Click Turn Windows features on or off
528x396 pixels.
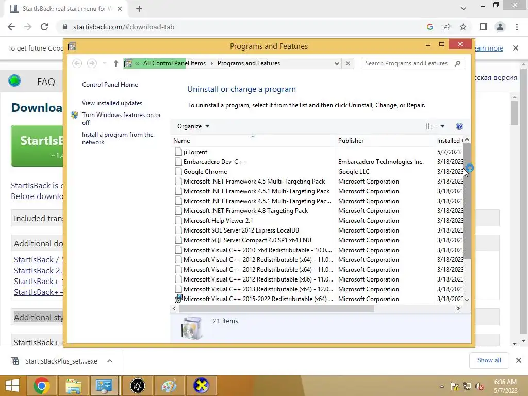pos(121,119)
